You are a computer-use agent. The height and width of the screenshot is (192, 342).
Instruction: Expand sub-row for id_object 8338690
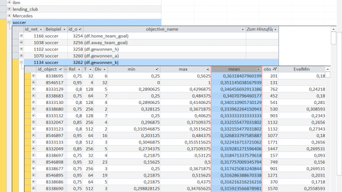(33, 188)
